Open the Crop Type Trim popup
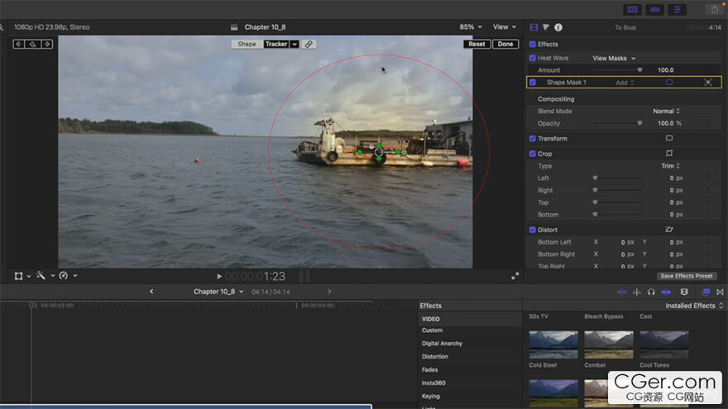The width and height of the screenshot is (728, 409). (670, 166)
